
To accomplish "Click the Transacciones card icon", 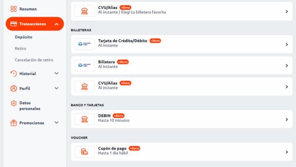I will click(x=13, y=24).
